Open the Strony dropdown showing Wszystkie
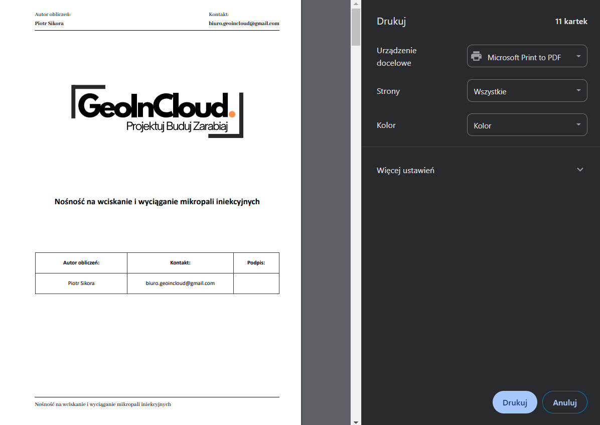The height and width of the screenshot is (425, 600). tap(527, 91)
